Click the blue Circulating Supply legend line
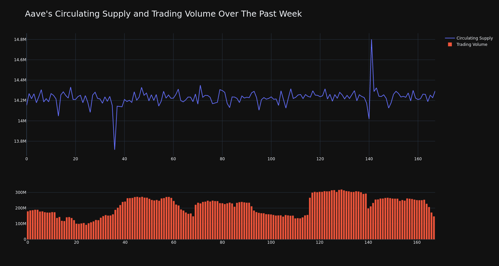 click(x=450, y=38)
